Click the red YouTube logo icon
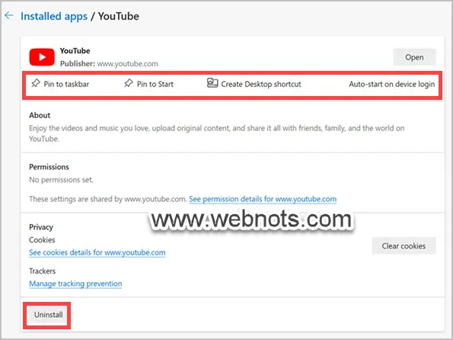The height and width of the screenshot is (340, 453). click(x=42, y=57)
